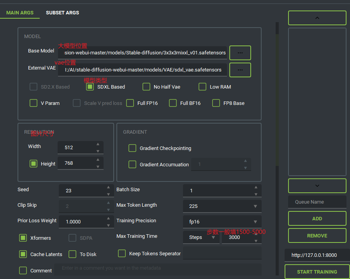This screenshot has width=350, height=279.
Task: Click the ADD queue button
Action: point(317,219)
